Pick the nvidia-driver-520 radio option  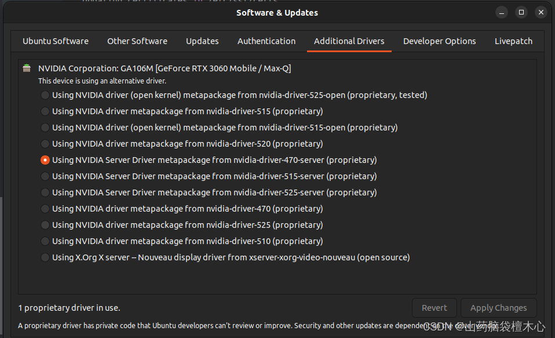(x=45, y=144)
